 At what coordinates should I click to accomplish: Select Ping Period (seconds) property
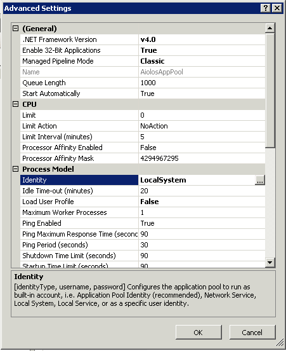[x=79, y=245]
